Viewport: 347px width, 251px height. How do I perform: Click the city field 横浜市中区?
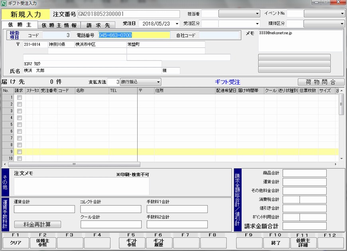[x=100, y=44]
